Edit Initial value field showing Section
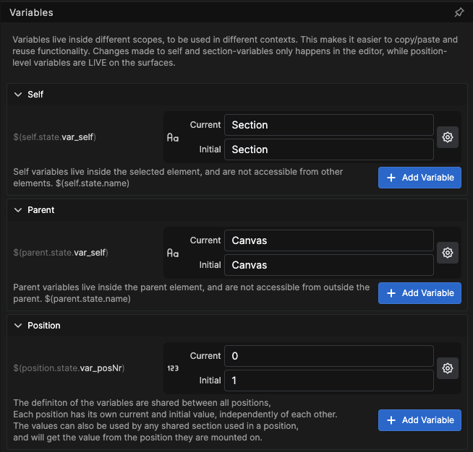 (329, 149)
